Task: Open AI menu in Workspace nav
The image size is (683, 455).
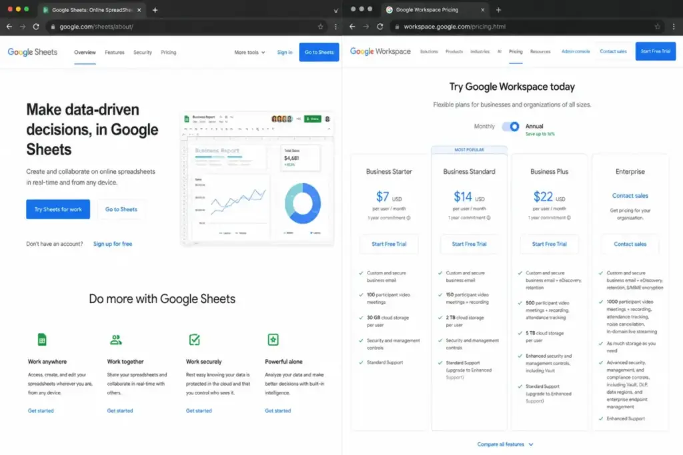Action: point(499,51)
